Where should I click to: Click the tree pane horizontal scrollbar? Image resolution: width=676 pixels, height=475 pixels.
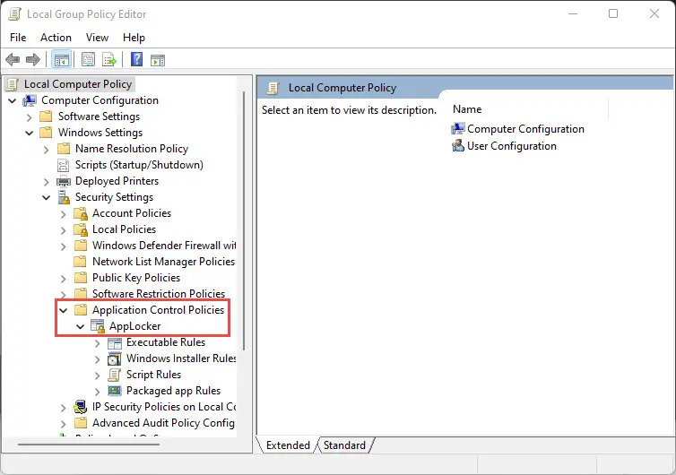[89, 444]
